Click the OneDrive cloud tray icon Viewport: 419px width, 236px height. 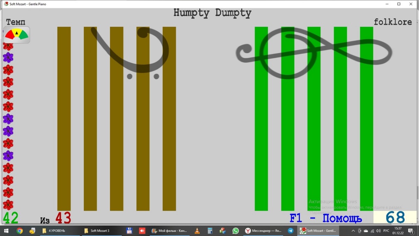click(366, 231)
